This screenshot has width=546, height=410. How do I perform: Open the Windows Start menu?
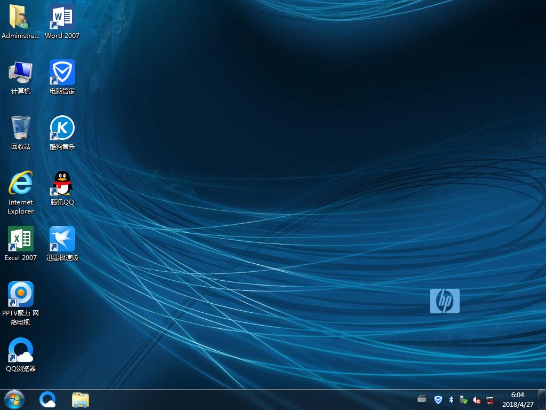[14, 399]
